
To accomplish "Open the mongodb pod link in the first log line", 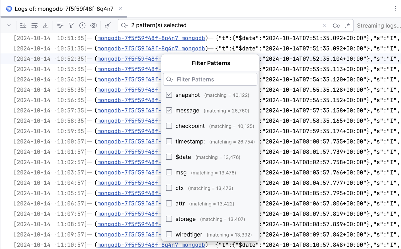I will coord(151,38).
